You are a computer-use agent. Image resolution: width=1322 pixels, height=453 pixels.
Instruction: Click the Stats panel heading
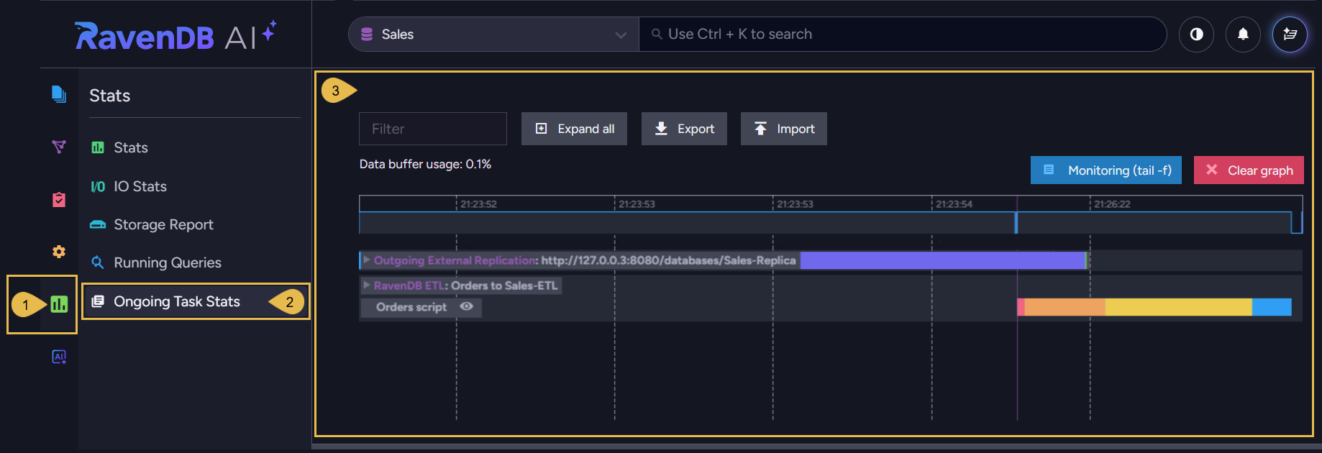(x=110, y=96)
